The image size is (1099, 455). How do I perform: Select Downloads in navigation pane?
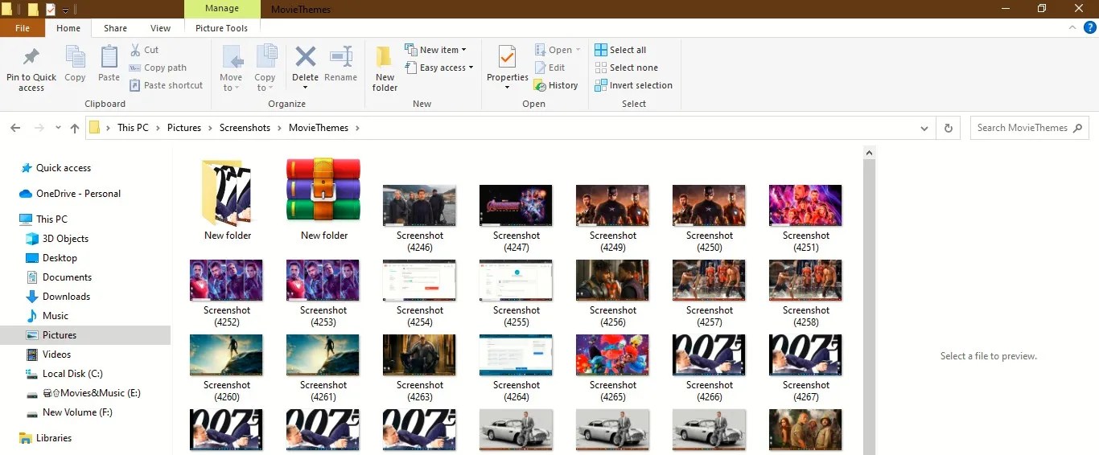[66, 297]
